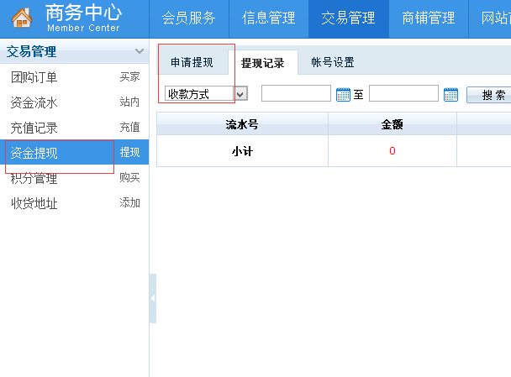
Task: Open 积分管理 in the sidebar
Action: [x=34, y=178]
